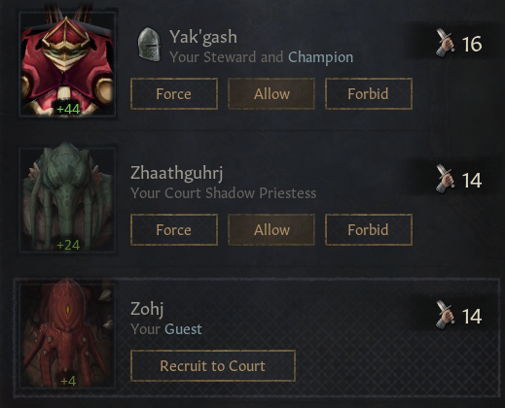The image size is (505, 408).
Task: Open Yak'gash's character portrait
Action: (67, 64)
